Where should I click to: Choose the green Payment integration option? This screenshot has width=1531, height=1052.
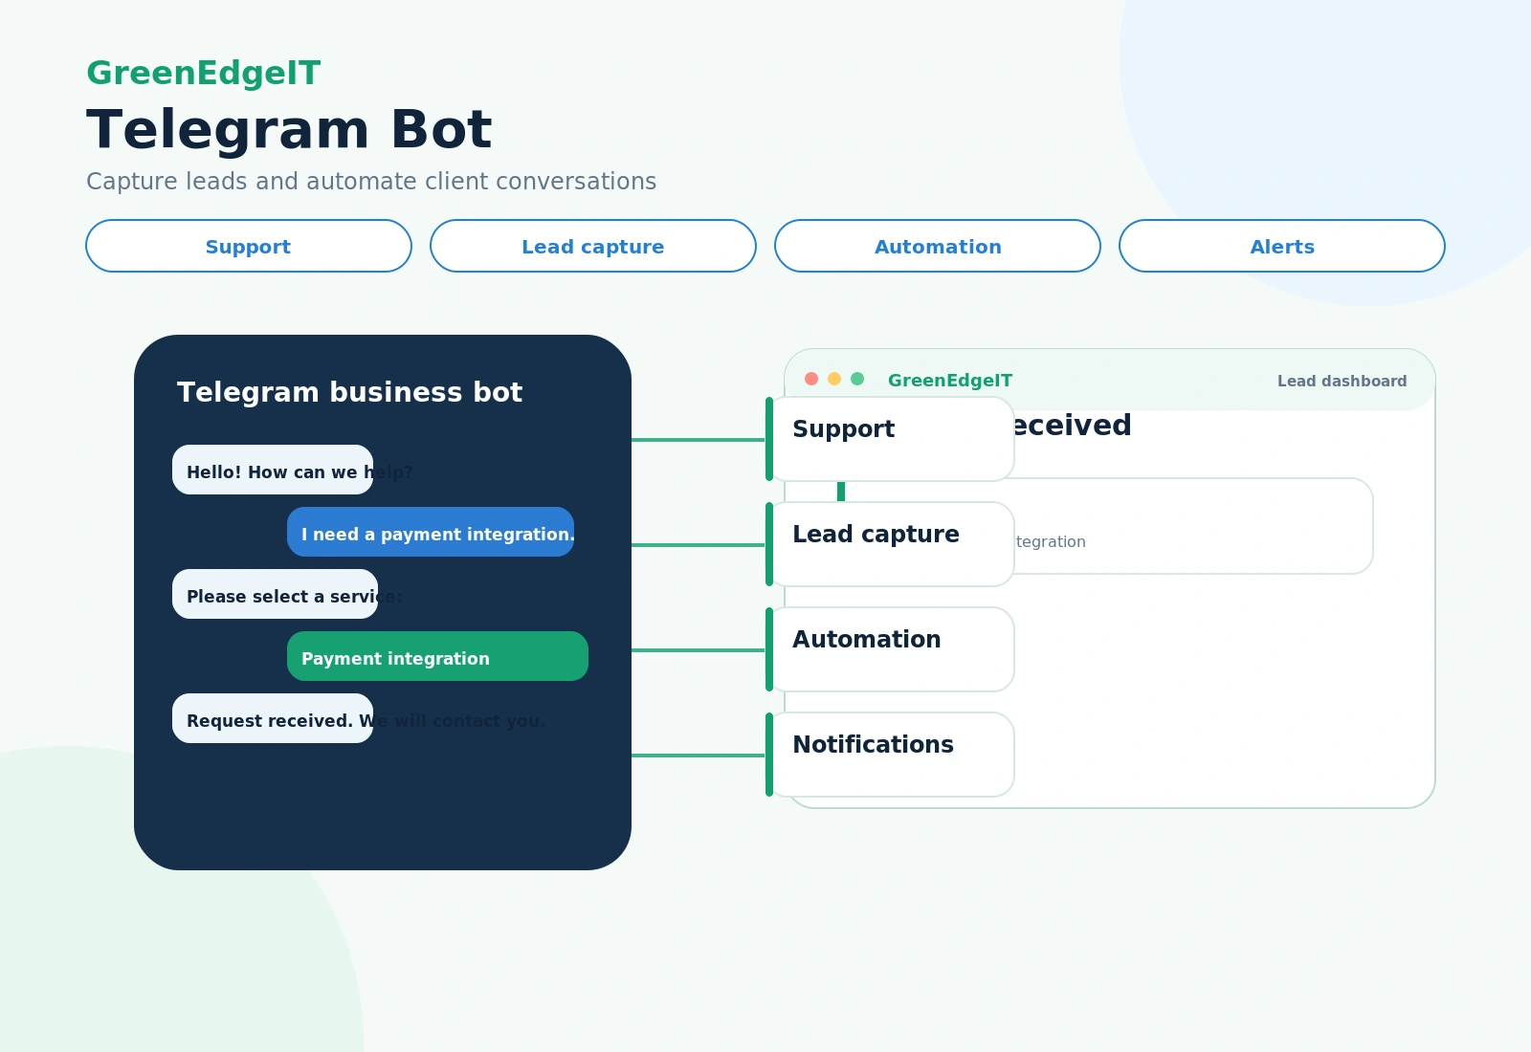[437, 656]
